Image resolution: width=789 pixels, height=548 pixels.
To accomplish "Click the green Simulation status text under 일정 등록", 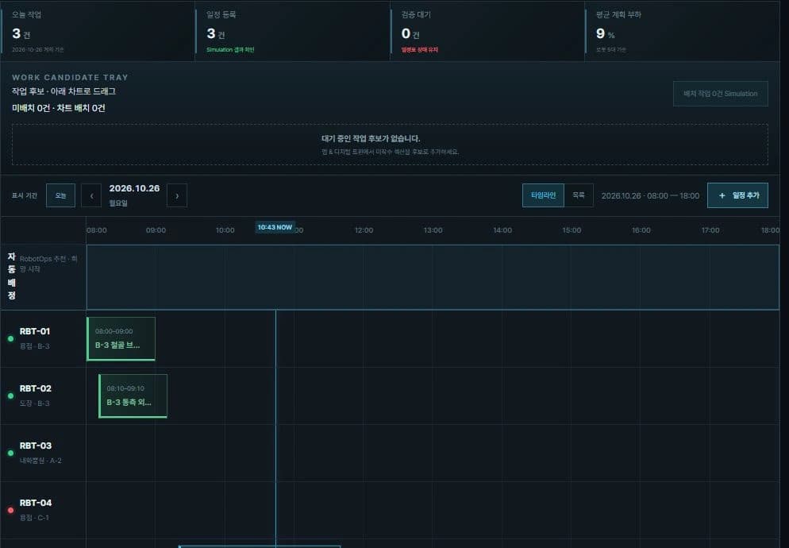I will click(230, 50).
